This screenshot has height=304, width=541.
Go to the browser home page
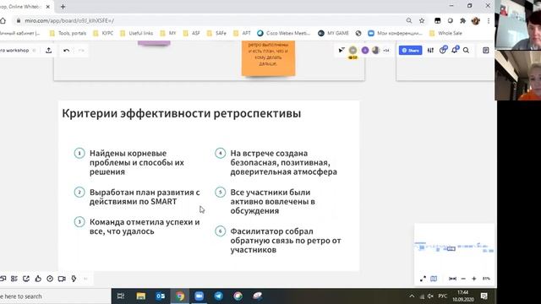pos(3,20)
